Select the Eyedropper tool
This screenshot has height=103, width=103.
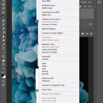pos(3,8)
